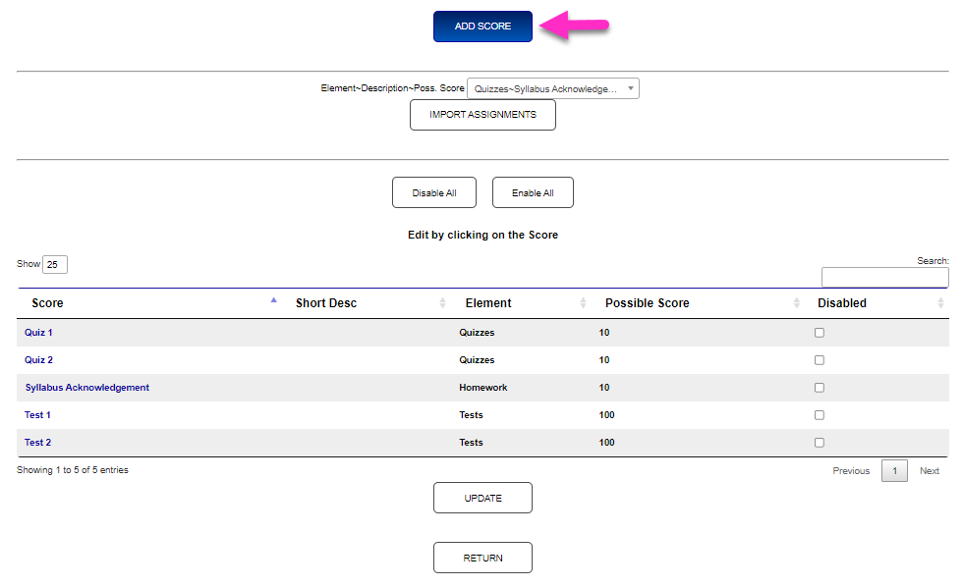The height and width of the screenshot is (587, 963).
Task: Click RETURN to go back
Action: pyautogui.click(x=482, y=558)
